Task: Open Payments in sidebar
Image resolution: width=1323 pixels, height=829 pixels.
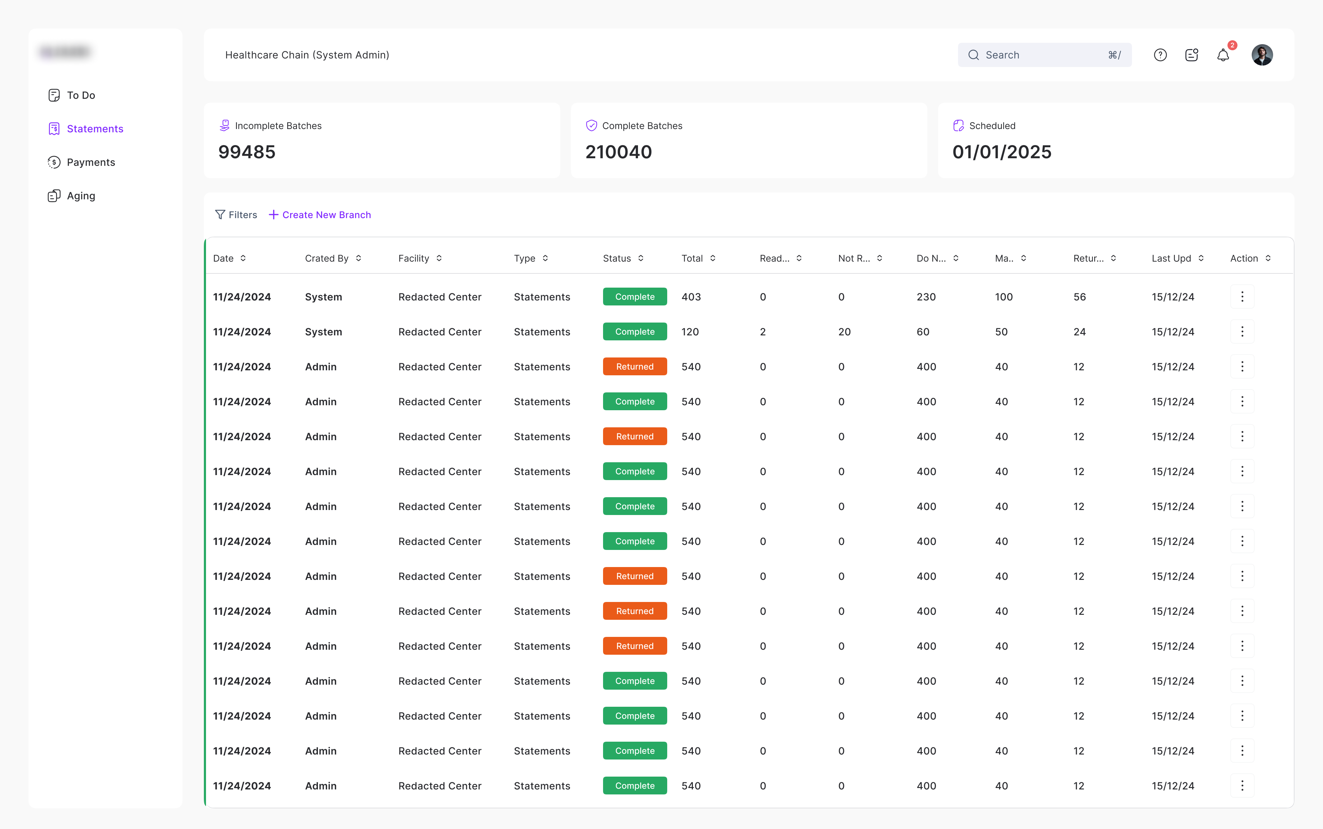Action: point(82,162)
